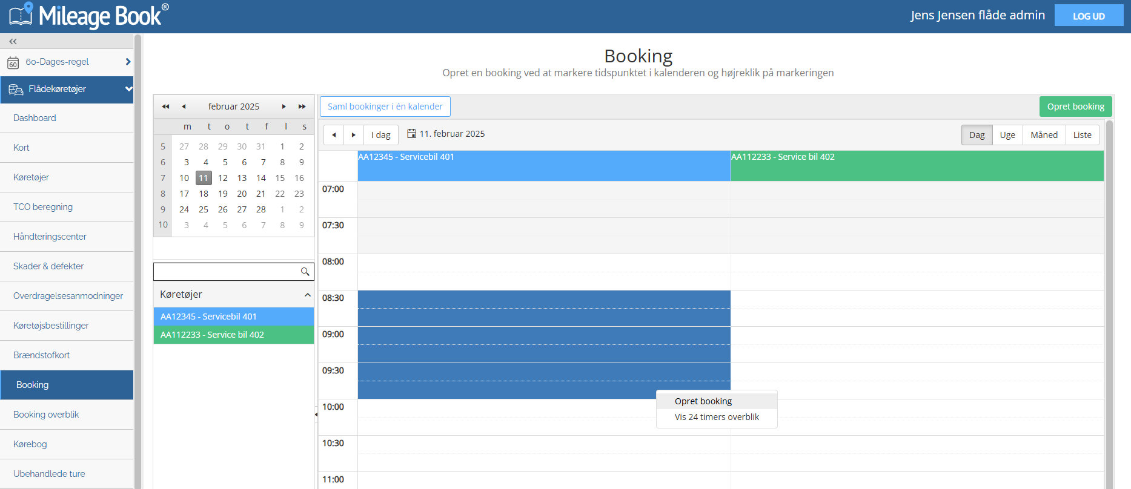Click the AA12345 - Servicebil 401 column header
This screenshot has height=489, width=1131.
pyautogui.click(x=544, y=166)
